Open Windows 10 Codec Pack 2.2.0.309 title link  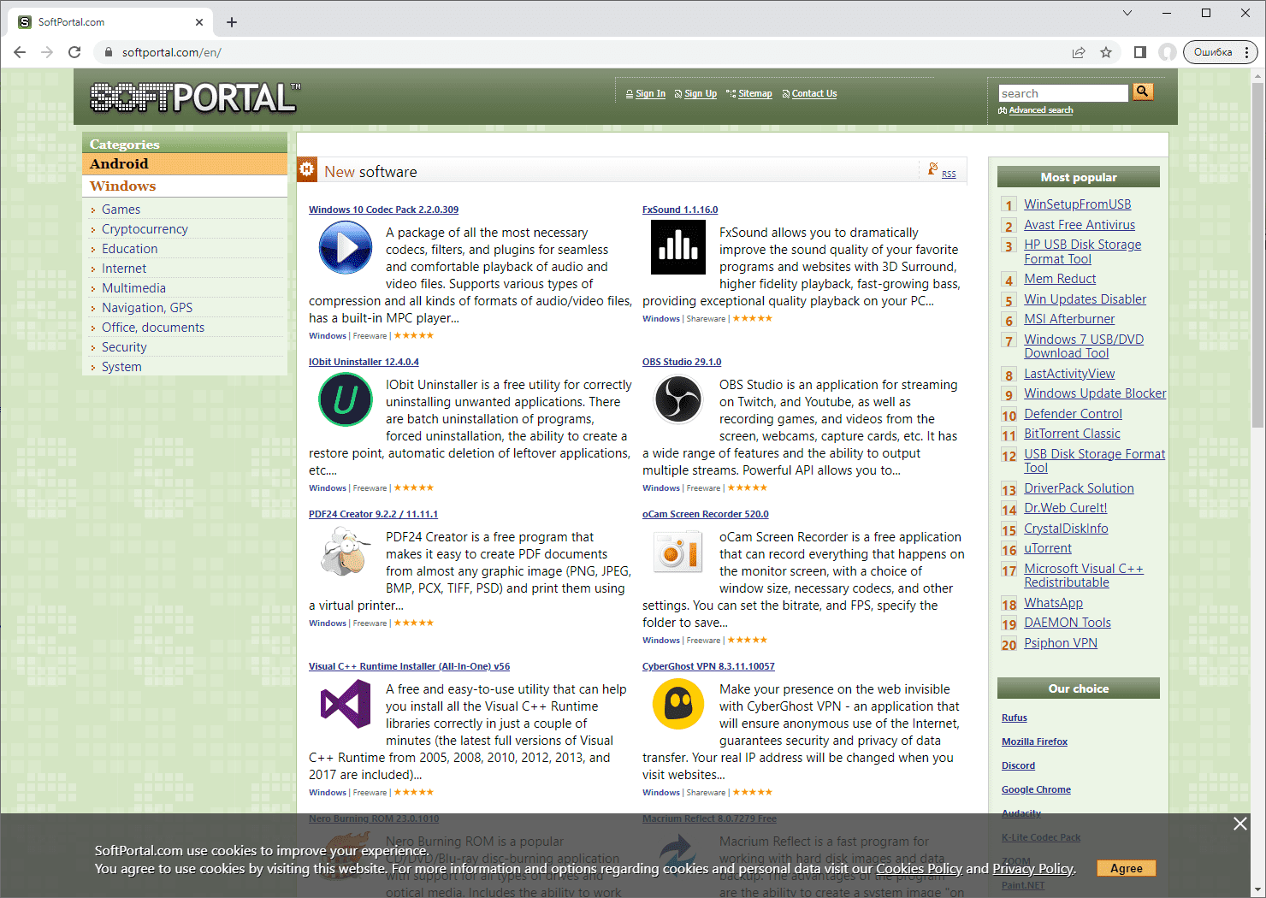(x=383, y=210)
